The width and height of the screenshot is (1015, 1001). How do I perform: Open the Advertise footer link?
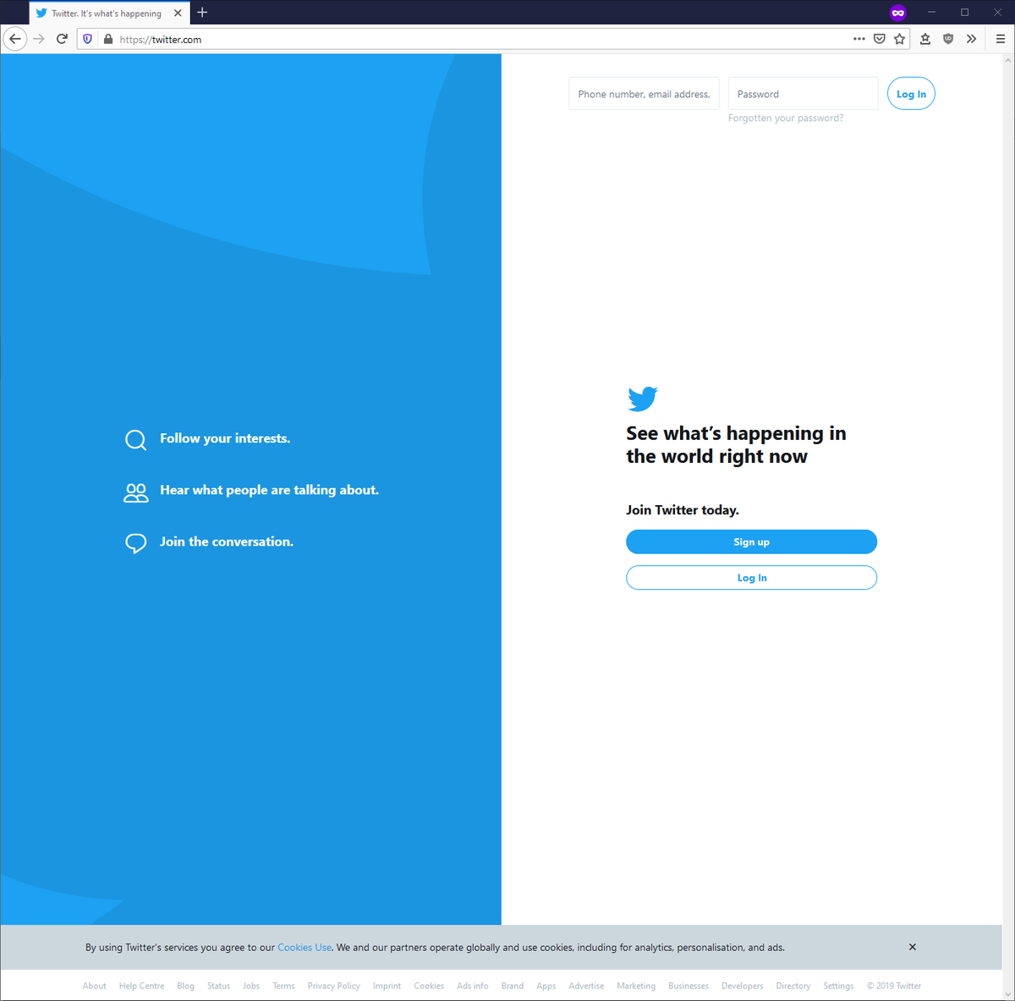(x=586, y=986)
